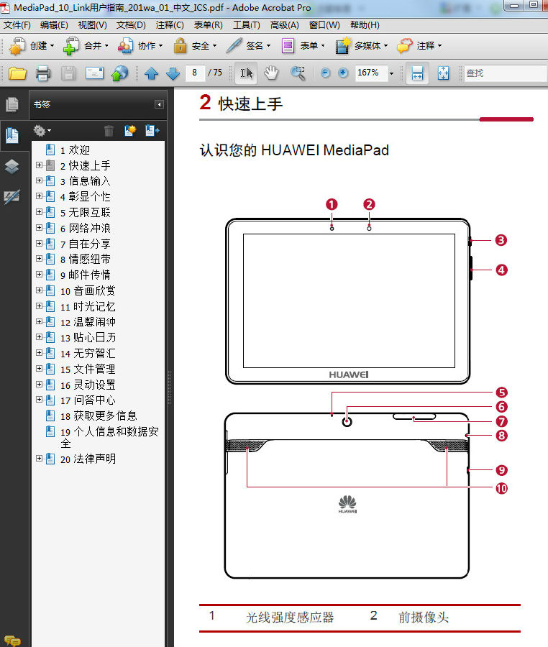Viewport: 548px width, 647px height.
Task: Open the 文档(D) menu
Action: coord(131,25)
